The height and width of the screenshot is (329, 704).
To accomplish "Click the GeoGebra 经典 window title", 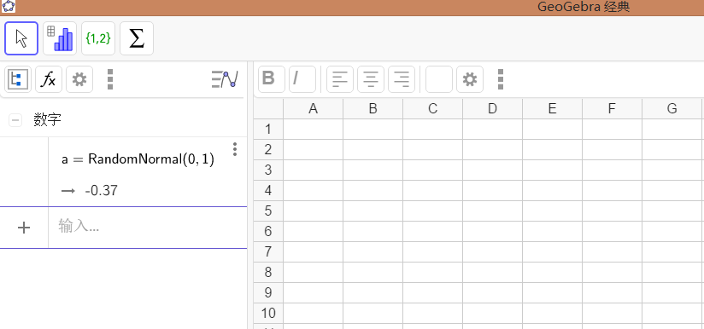I will click(584, 7).
